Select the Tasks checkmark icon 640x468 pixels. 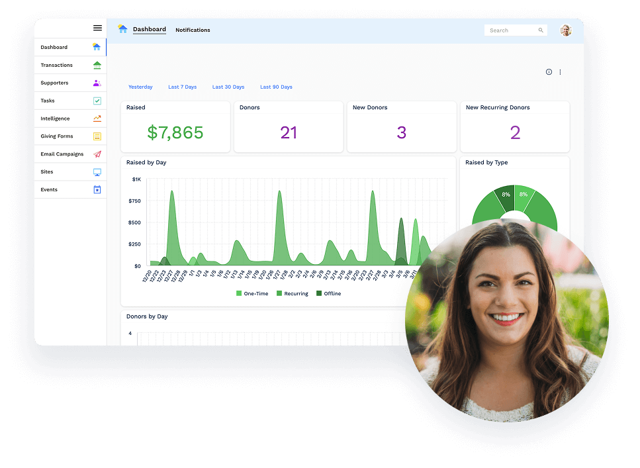97,101
